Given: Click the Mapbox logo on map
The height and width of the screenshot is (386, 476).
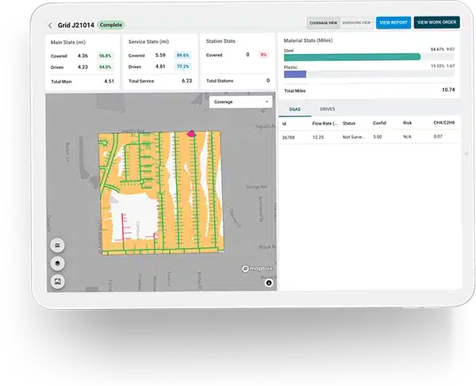Looking at the screenshot, I should [255, 269].
